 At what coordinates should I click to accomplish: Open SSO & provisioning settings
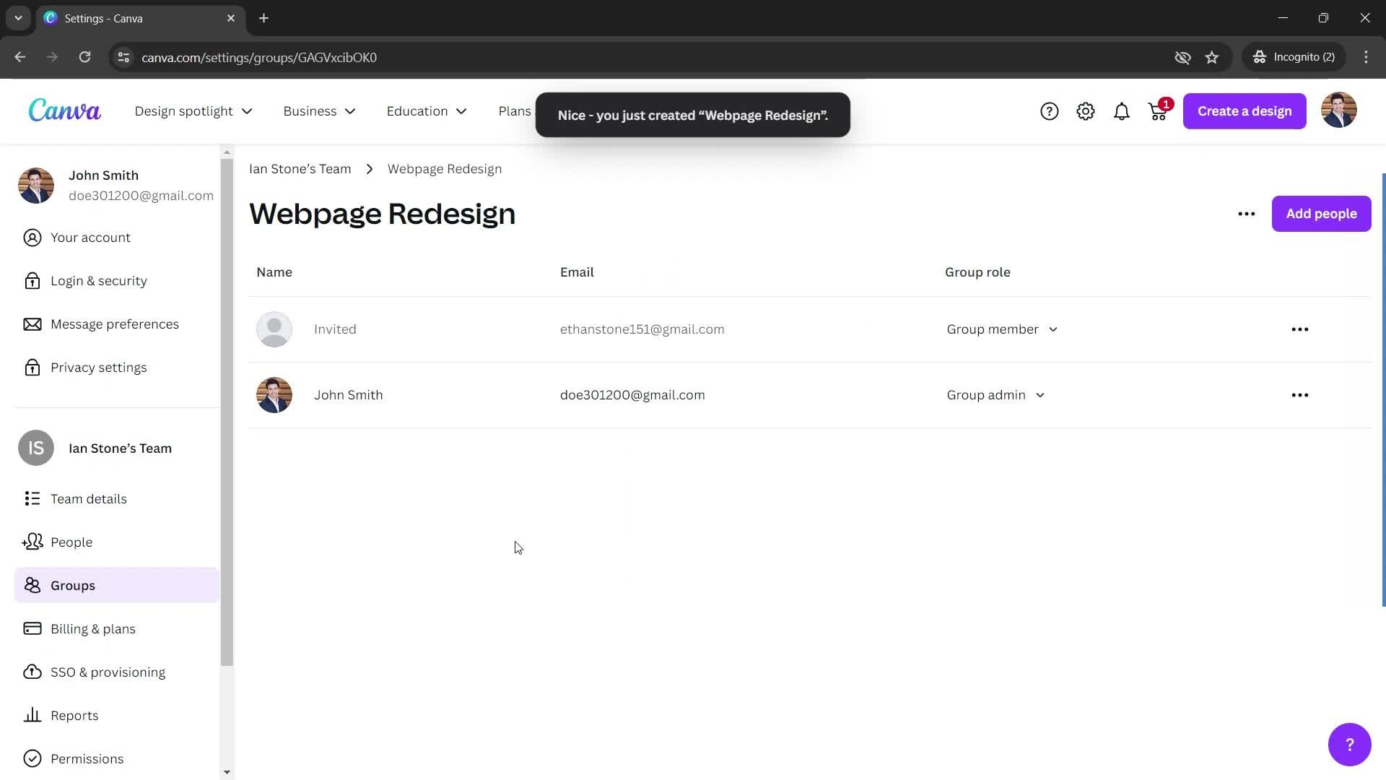[x=108, y=672]
